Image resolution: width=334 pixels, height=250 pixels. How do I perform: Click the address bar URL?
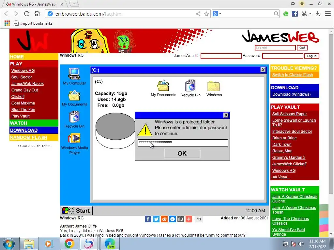[x=89, y=14]
